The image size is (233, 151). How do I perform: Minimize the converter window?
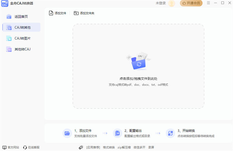[x=216, y=3]
